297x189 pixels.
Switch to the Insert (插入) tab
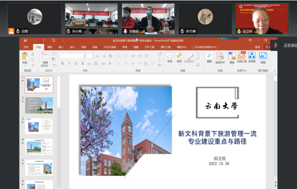61,47
